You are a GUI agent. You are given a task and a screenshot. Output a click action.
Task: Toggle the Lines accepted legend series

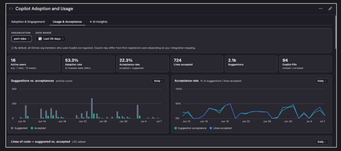pos(221,128)
